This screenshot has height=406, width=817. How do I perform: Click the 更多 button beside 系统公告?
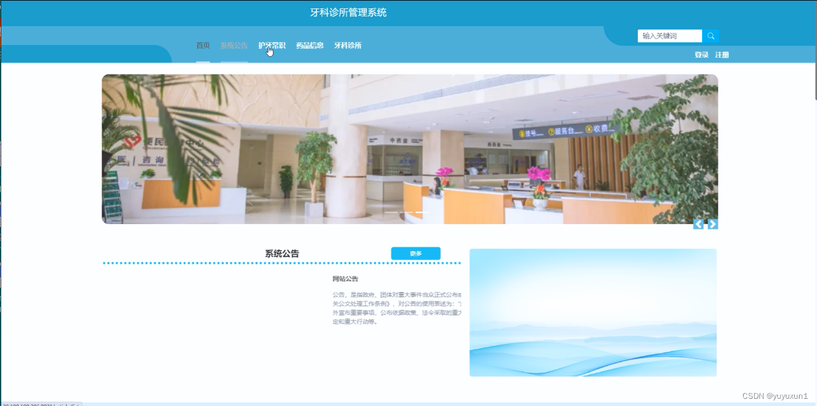pos(415,253)
